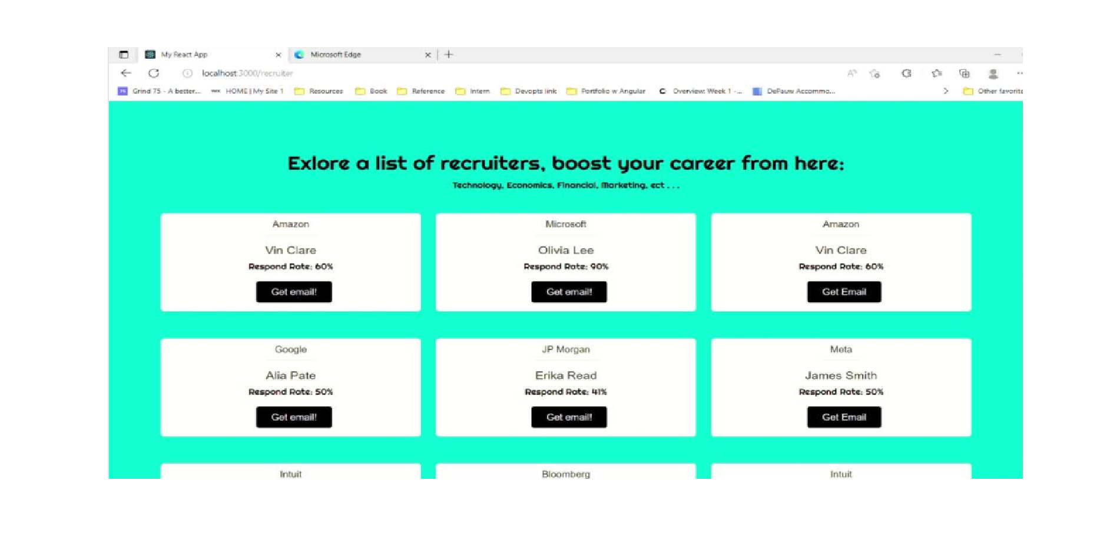Click 'Technology, Economics, Financial' subtitle

click(566, 185)
